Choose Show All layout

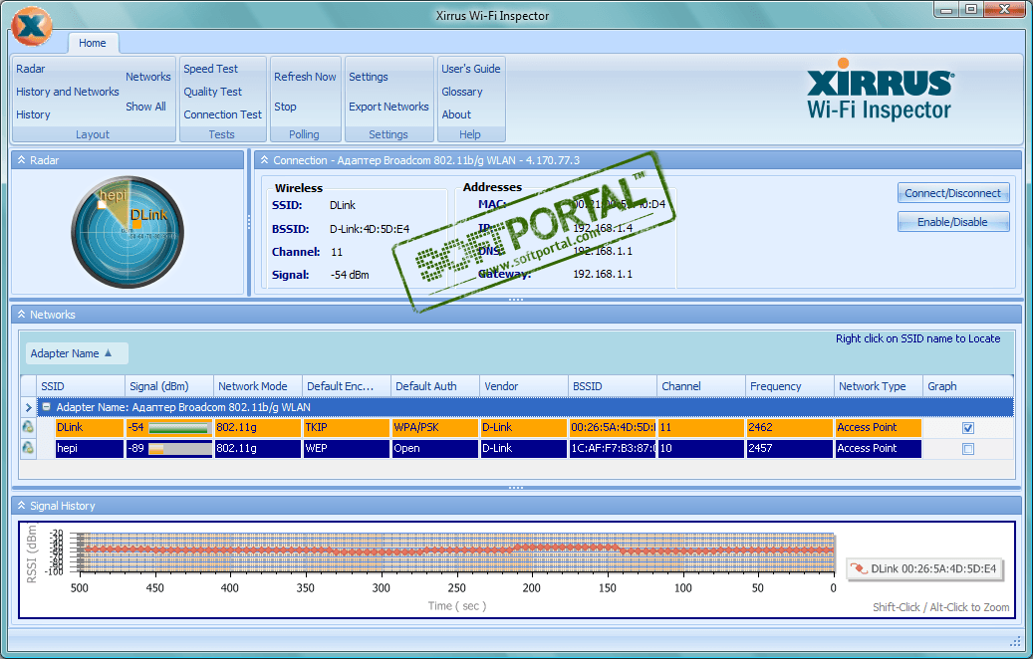tap(145, 107)
